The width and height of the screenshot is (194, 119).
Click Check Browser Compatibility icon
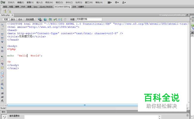(x=60, y=19)
